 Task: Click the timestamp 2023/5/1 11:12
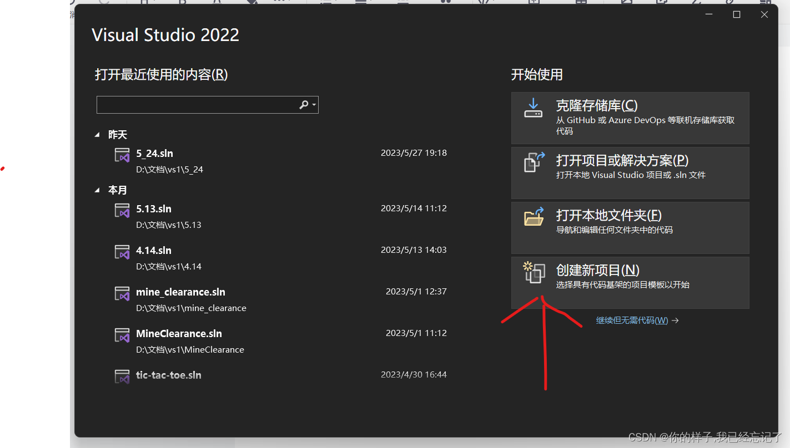coord(416,333)
